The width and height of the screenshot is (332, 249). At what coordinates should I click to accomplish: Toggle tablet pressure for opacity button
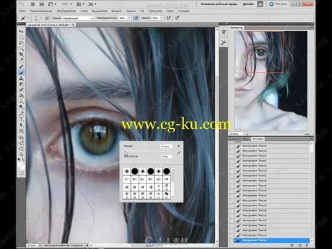(x=136, y=18)
